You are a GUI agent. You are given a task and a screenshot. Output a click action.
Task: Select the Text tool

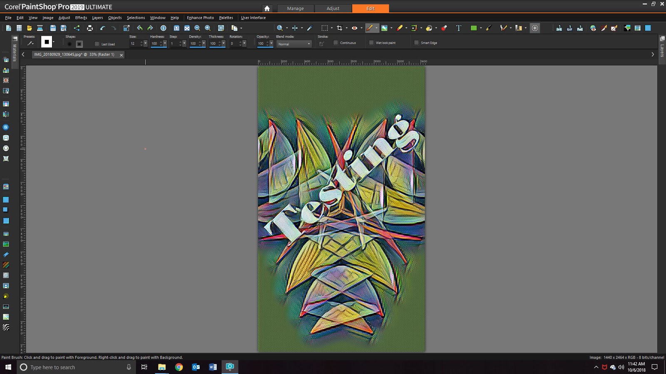459,28
